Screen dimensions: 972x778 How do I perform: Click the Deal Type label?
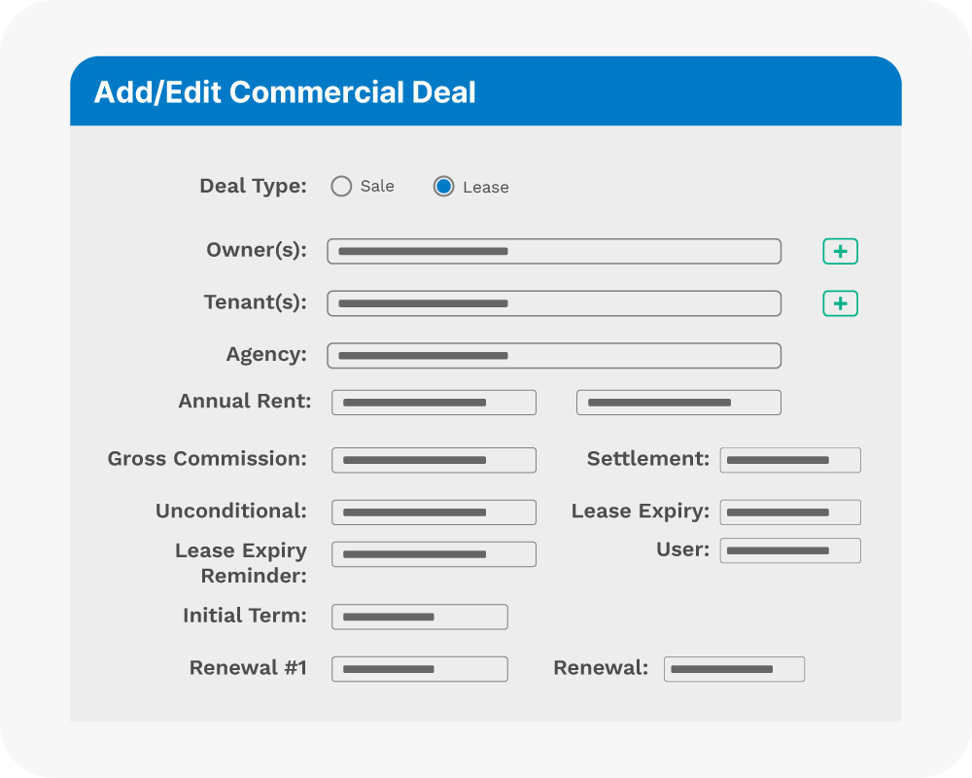(x=253, y=186)
